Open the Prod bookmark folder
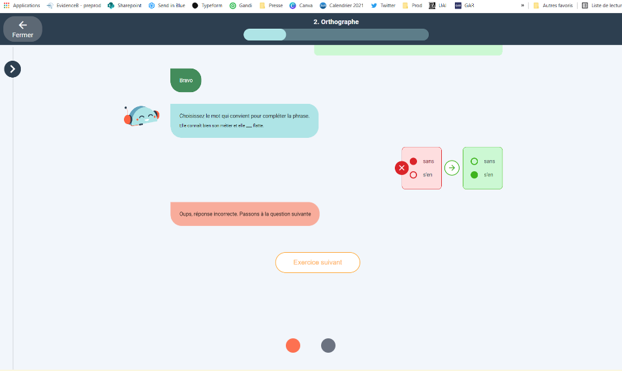Viewport: 622px width, 371px height. click(412, 5)
